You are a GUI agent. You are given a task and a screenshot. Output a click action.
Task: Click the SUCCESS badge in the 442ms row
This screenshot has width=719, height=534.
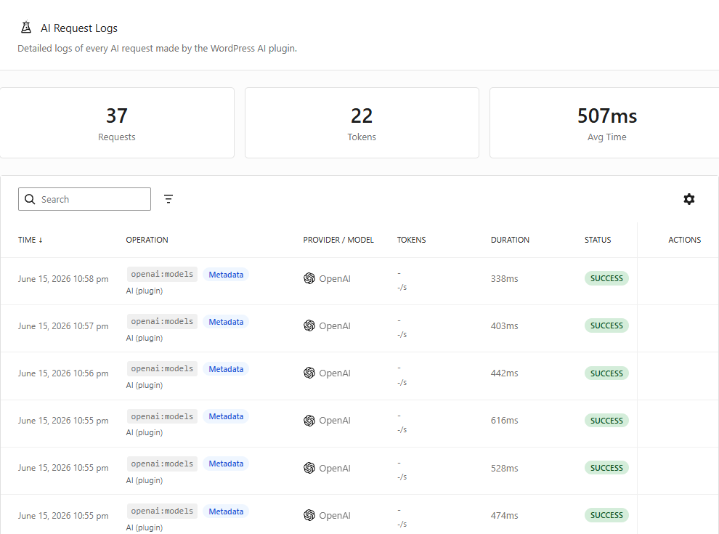[x=606, y=373]
